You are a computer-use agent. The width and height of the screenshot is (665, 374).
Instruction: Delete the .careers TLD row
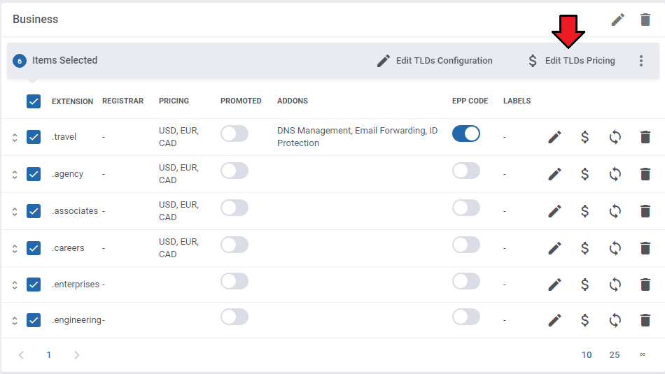click(x=645, y=248)
